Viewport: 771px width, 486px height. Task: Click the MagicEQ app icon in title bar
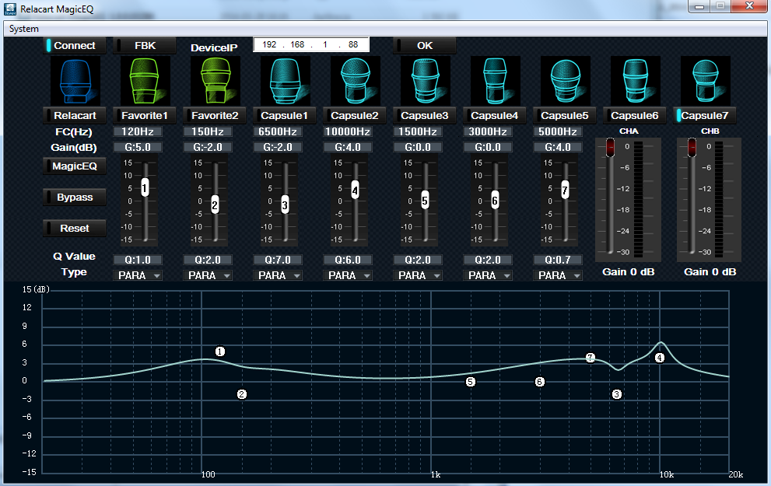(x=10, y=9)
